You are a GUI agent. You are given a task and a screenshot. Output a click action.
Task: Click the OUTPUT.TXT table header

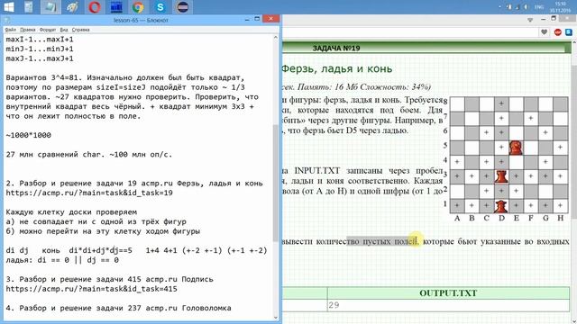[x=448, y=293]
